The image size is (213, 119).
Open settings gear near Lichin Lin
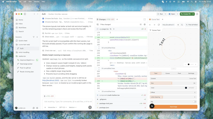coord(37,108)
